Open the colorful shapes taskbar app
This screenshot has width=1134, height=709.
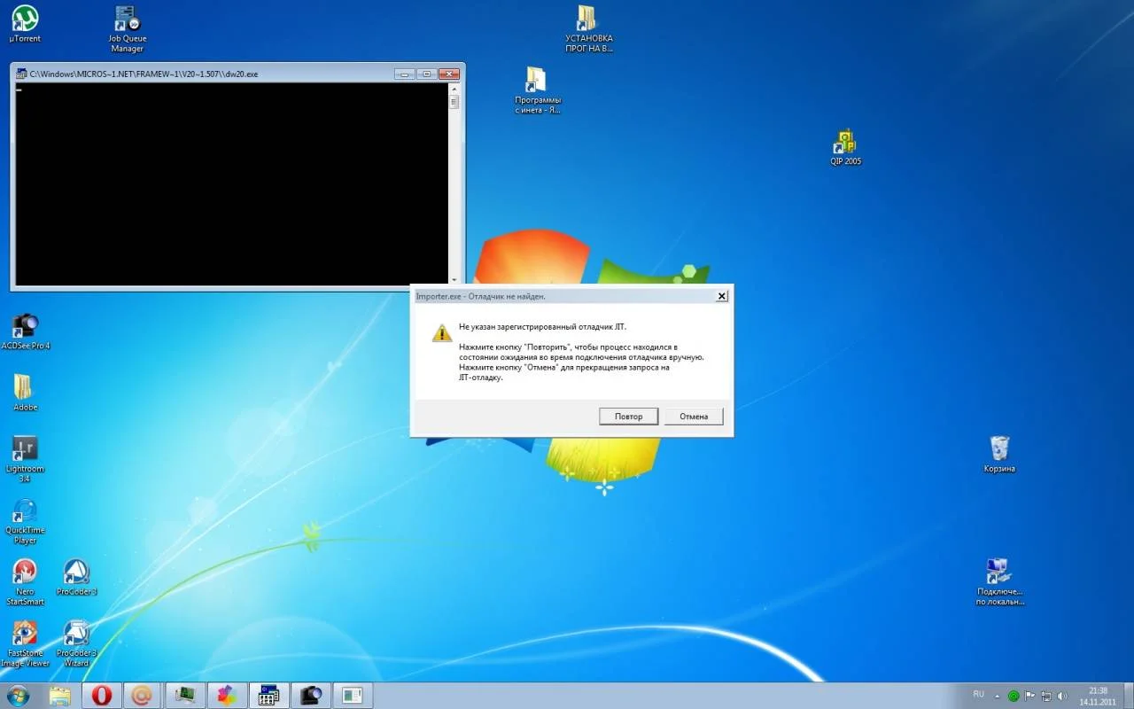tap(227, 696)
